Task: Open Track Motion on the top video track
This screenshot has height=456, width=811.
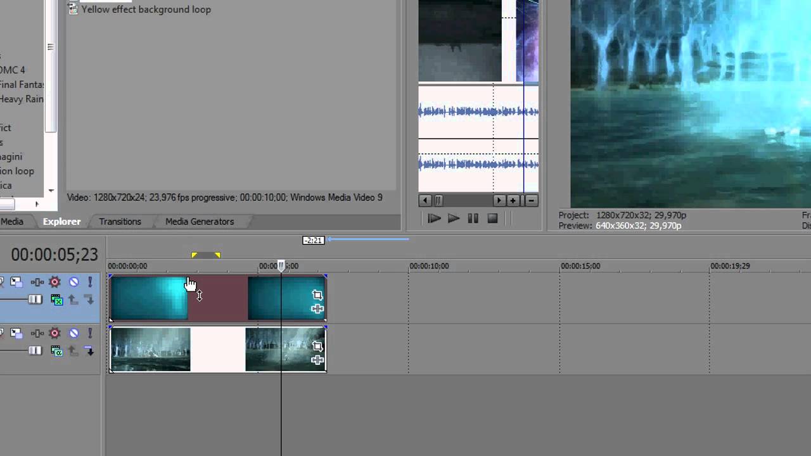Action: (15, 282)
